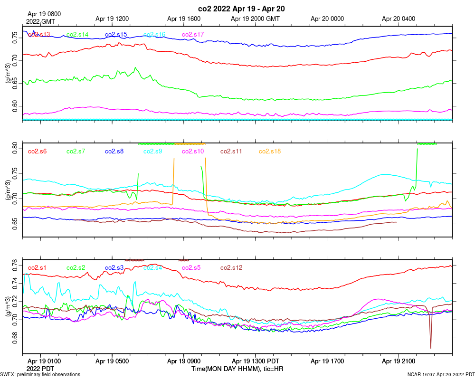Image resolution: width=475 pixels, height=380 pixels.
Task: Click the 'Apr 20 0400' top axis label
Action: (399, 19)
